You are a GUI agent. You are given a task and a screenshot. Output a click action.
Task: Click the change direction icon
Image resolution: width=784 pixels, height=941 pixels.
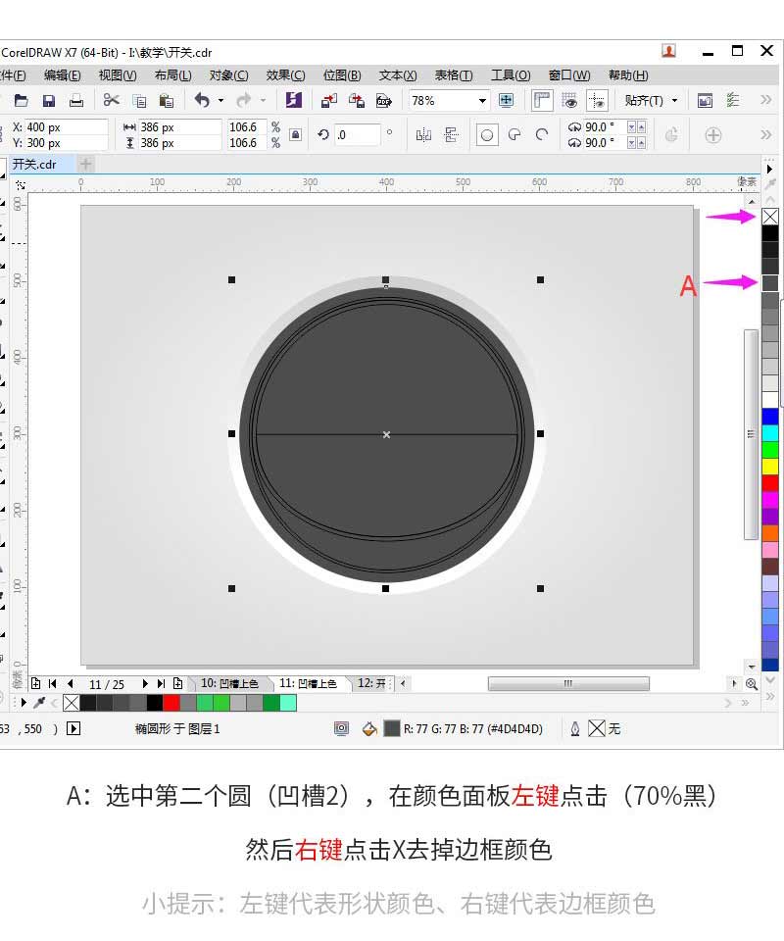(671, 135)
